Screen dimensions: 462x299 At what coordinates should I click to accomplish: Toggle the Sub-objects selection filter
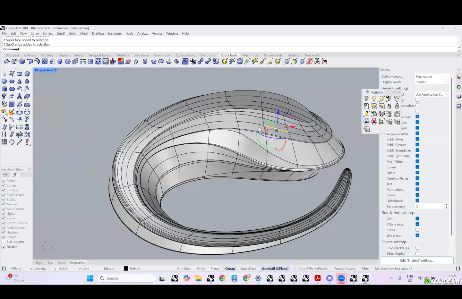click(4, 242)
